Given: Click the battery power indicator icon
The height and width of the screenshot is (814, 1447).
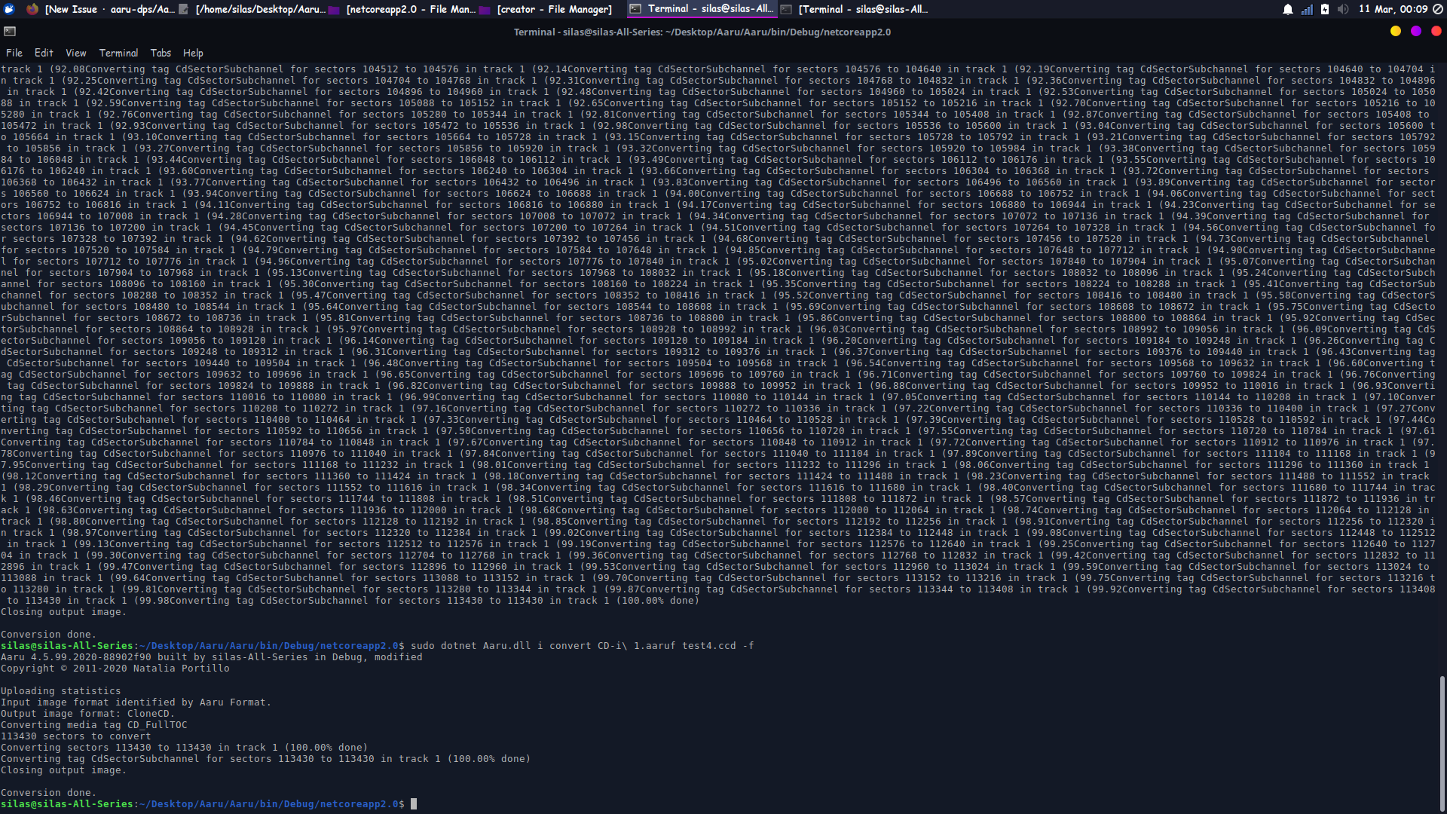Looking at the screenshot, I should coord(1325,9).
